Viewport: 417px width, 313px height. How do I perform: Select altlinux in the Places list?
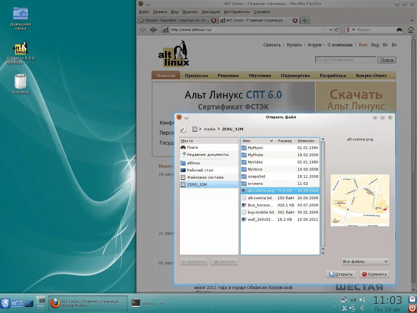209,163
